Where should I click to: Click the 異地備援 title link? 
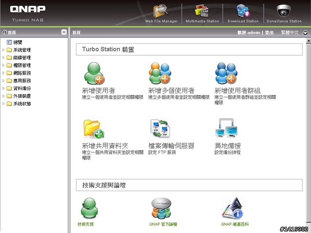click(227, 146)
